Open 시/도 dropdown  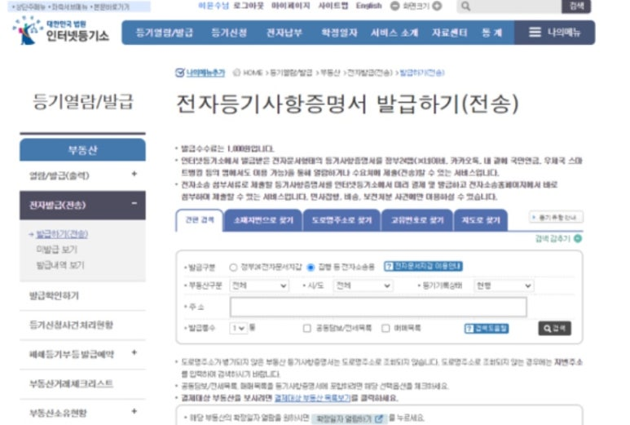coord(363,286)
